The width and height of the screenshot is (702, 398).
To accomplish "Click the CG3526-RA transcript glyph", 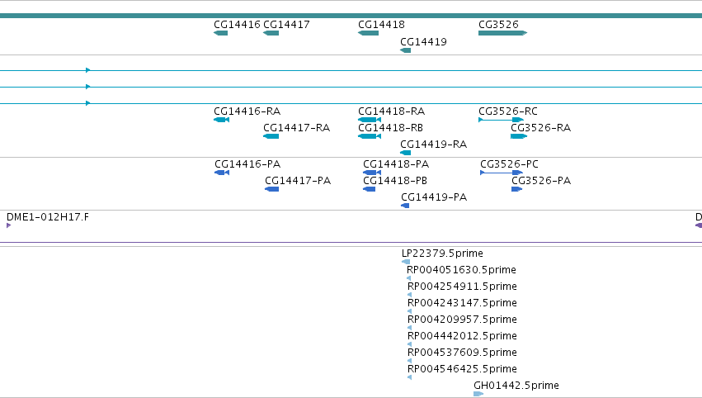I will (x=519, y=136).
